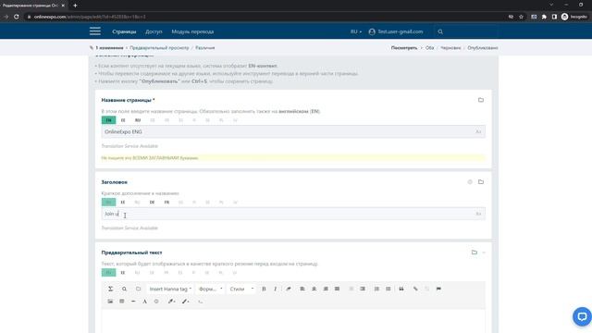
Task: Open the Различия link
Action: point(205,48)
